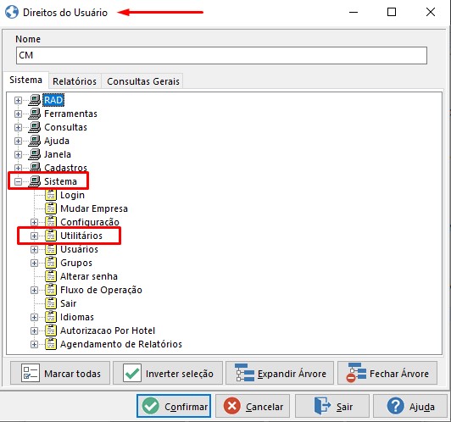This screenshot has height=422, width=451.
Task: Open the Relatórios tab
Action: [75, 81]
